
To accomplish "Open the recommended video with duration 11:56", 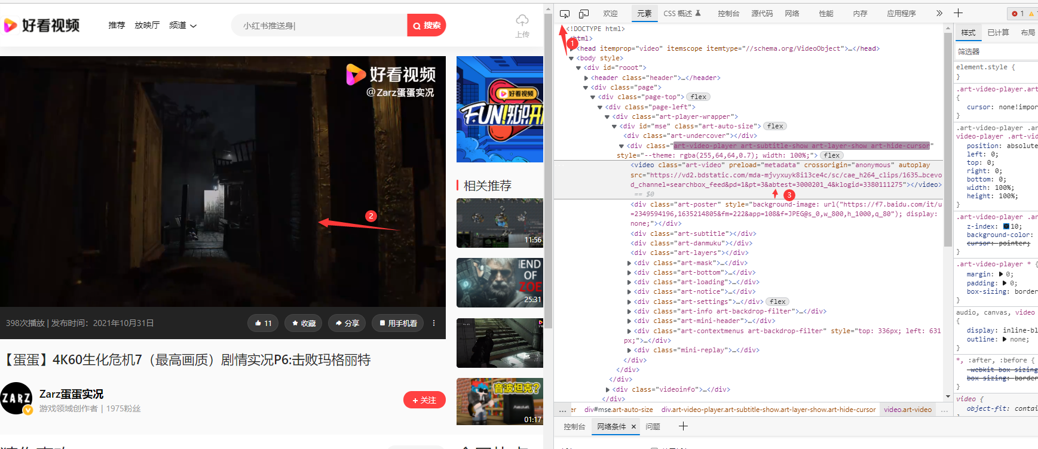I will pos(500,223).
